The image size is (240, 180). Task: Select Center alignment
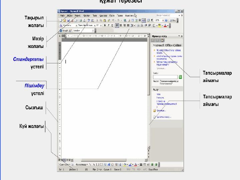[121, 25]
